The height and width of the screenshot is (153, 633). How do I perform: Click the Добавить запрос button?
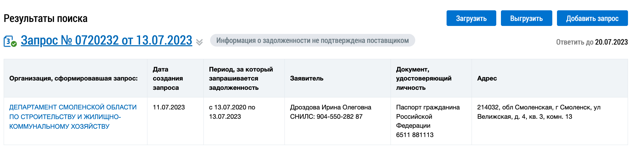(592, 18)
